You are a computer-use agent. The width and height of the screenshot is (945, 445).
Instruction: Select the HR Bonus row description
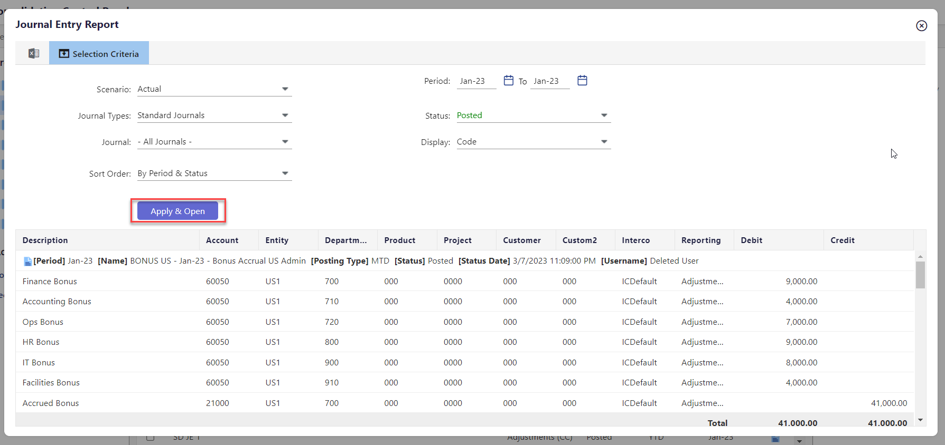point(41,342)
